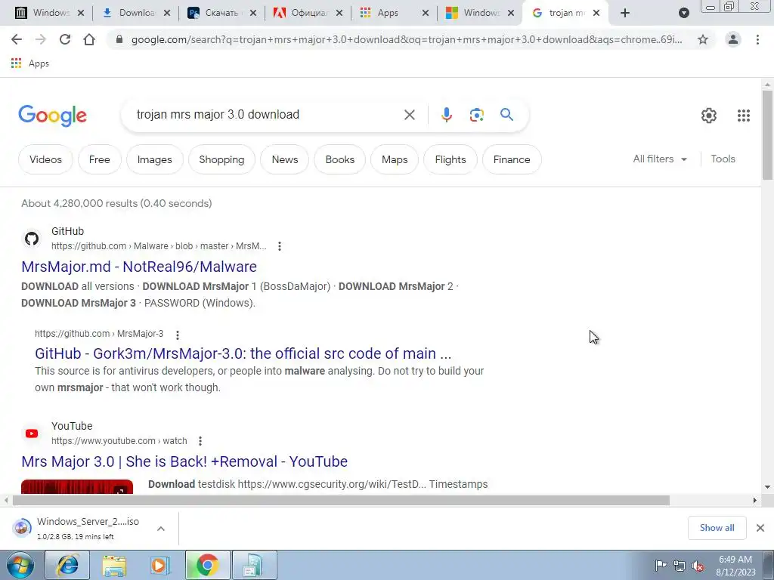Go back to the previous page
The height and width of the screenshot is (580, 774).
click(17, 39)
